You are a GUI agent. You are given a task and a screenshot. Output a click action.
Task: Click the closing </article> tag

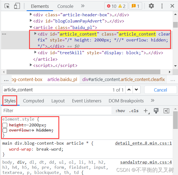coord(45,59)
